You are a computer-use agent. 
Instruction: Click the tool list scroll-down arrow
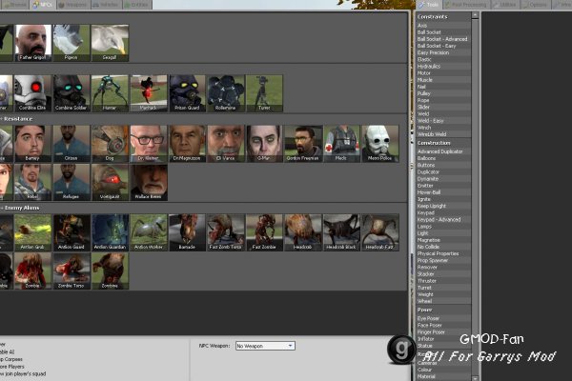point(475,378)
